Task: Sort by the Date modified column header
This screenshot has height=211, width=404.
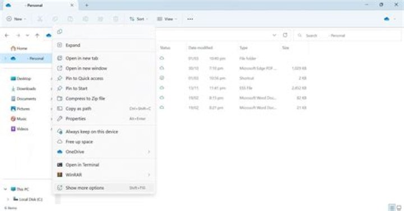Action: pyautogui.click(x=200, y=48)
